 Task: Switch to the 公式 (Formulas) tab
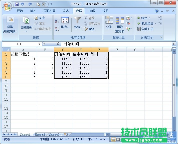66,11
